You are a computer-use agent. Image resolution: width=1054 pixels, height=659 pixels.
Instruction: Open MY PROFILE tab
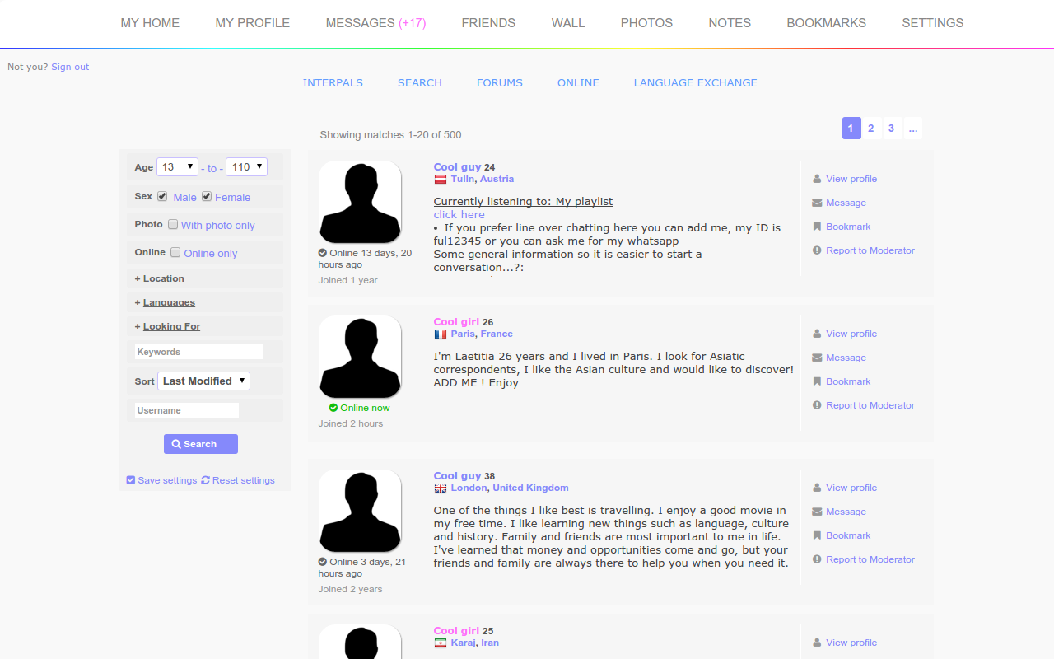253,23
